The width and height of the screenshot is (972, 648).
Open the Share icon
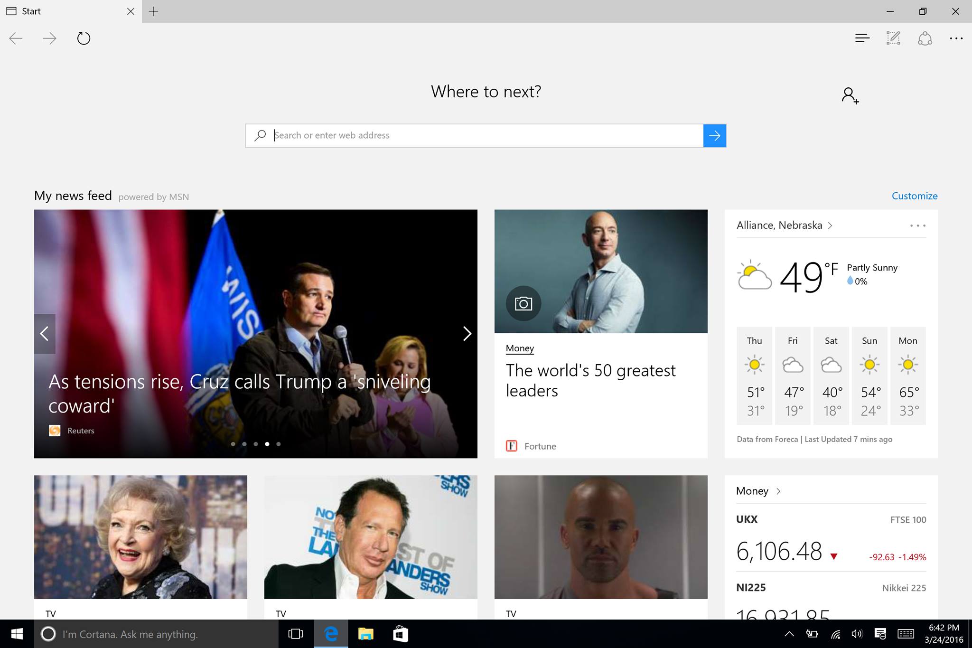point(925,38)
